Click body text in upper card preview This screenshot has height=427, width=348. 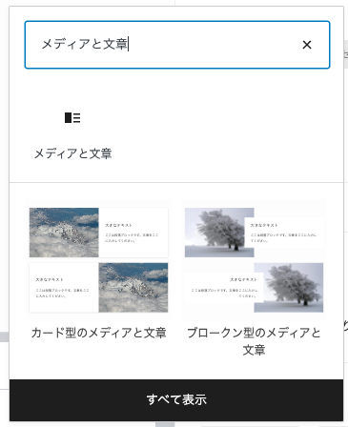coord(132,238)
